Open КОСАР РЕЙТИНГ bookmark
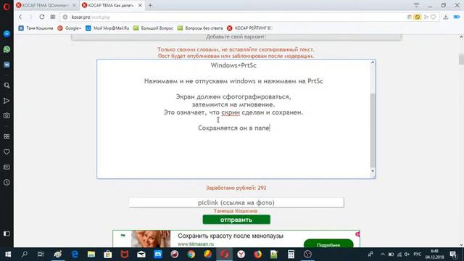 [249, 28]
